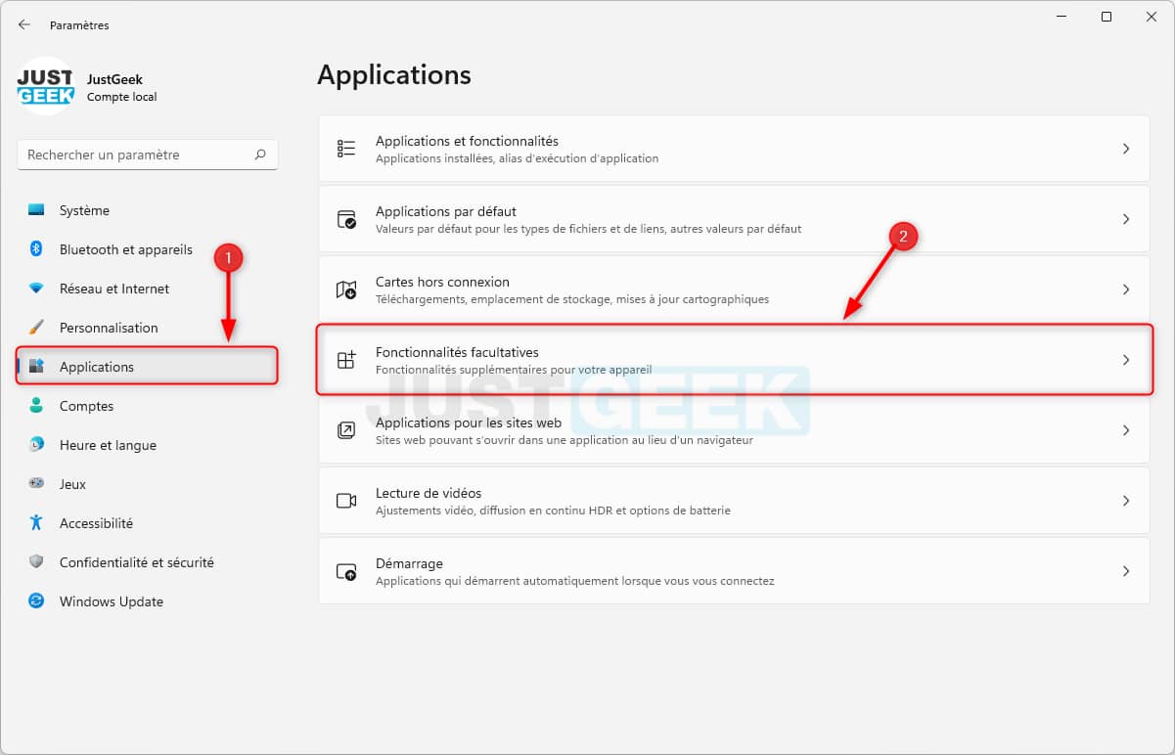Select Jeux in the sidebar
This screenshot has width=1175, height=755.
click(x=148, y=484)
